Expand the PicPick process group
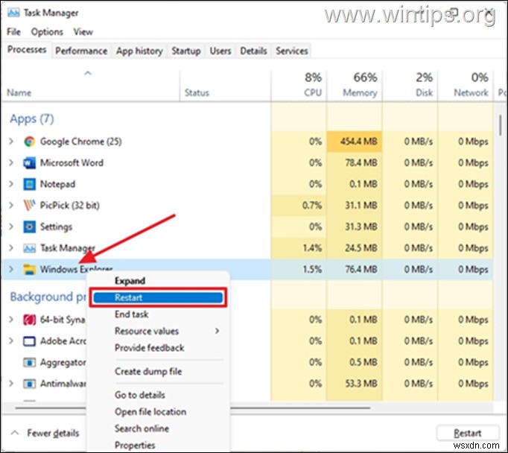 pos(11,206)
